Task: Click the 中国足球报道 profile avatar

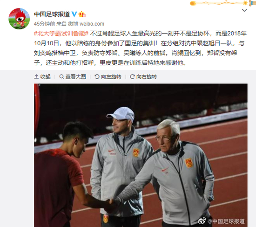Action: point(19,19)
